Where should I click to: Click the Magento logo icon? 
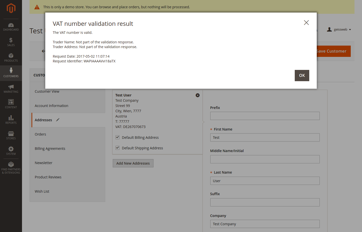click(x=11, y=8)
